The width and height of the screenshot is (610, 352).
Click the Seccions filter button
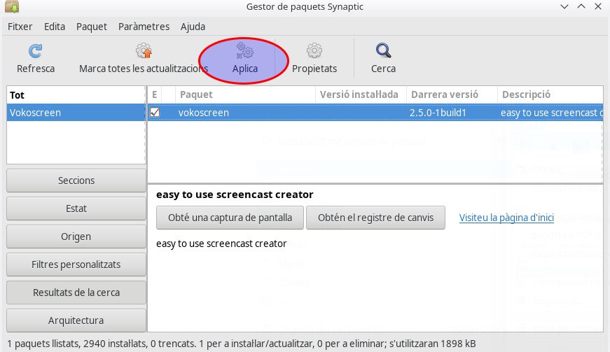pos(76,181)
